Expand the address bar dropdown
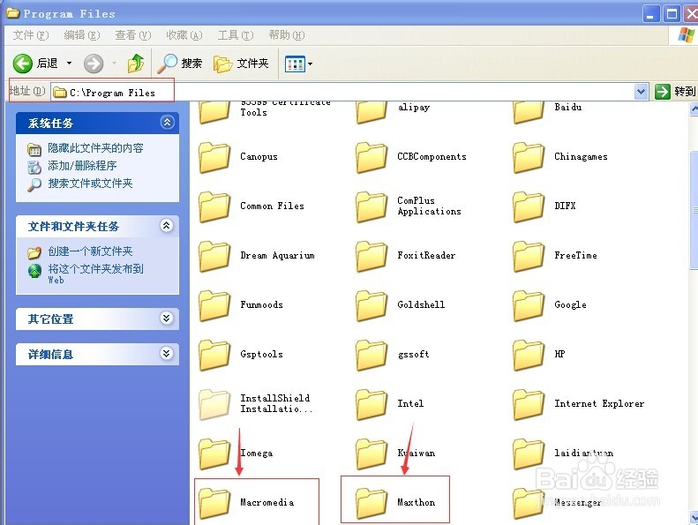The height and width of the screenshot is (525, 698). point(641,92)
